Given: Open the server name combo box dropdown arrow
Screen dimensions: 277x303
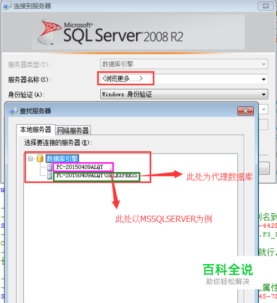Looking at the screenshot, I should [x=264, y=79].
